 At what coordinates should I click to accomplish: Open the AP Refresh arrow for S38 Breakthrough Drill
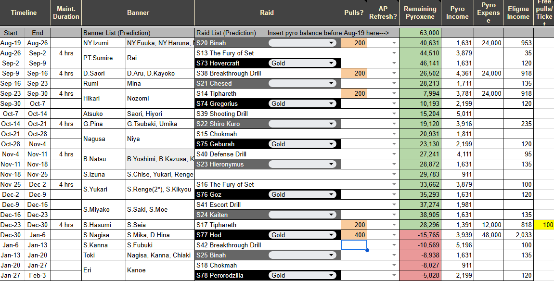coord(394,74)
